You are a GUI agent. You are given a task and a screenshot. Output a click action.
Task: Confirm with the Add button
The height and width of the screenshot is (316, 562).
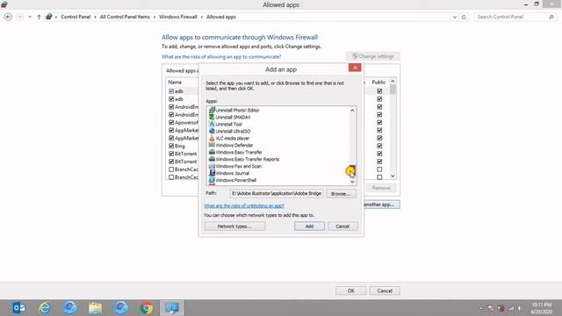pyautogui.click(x=309, y=226)
